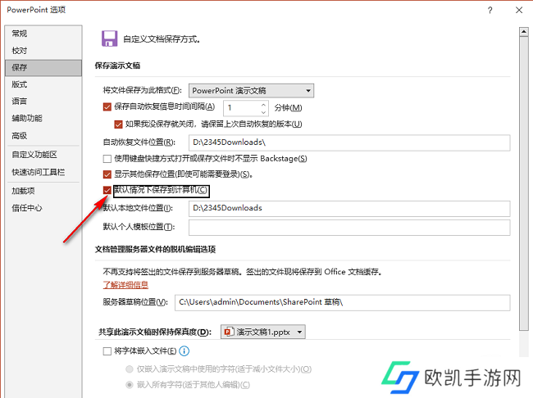This screenshot has height=398, width=533.
Task: Open the 辅助功能 options category
Action: pyautogui.click(x=43, y=118)
